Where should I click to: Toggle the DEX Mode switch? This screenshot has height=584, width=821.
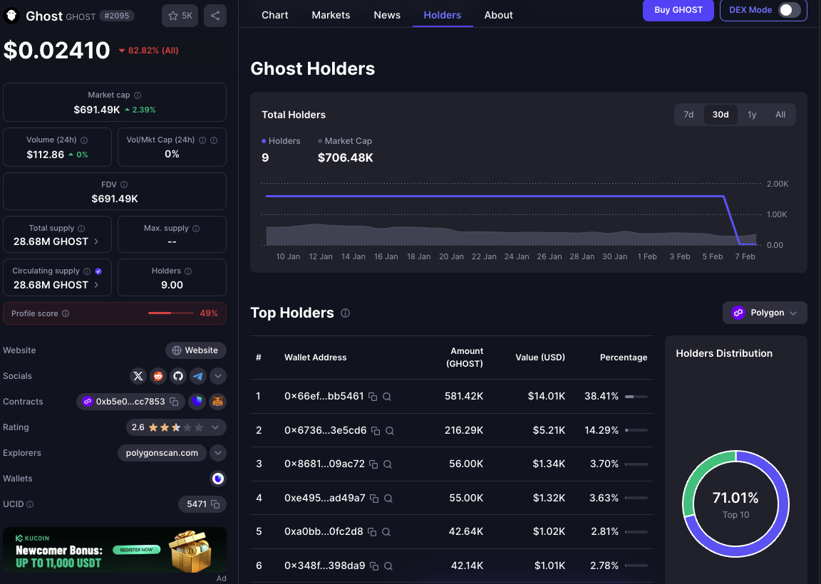pyautogui.click(x=788, y=10)
